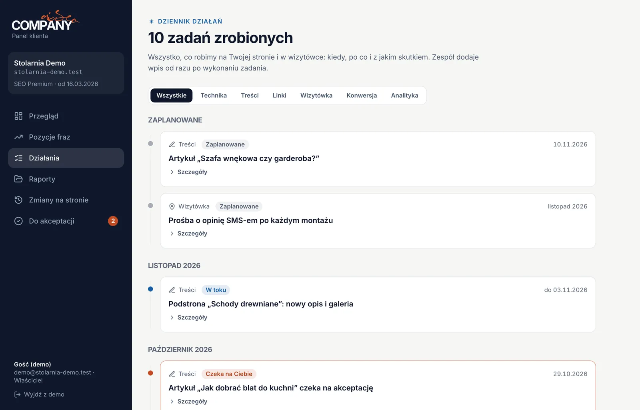Expand Szczegóły for Szafa wnękowa article
The image size is (640, 410).
click(x=188, y=172)
